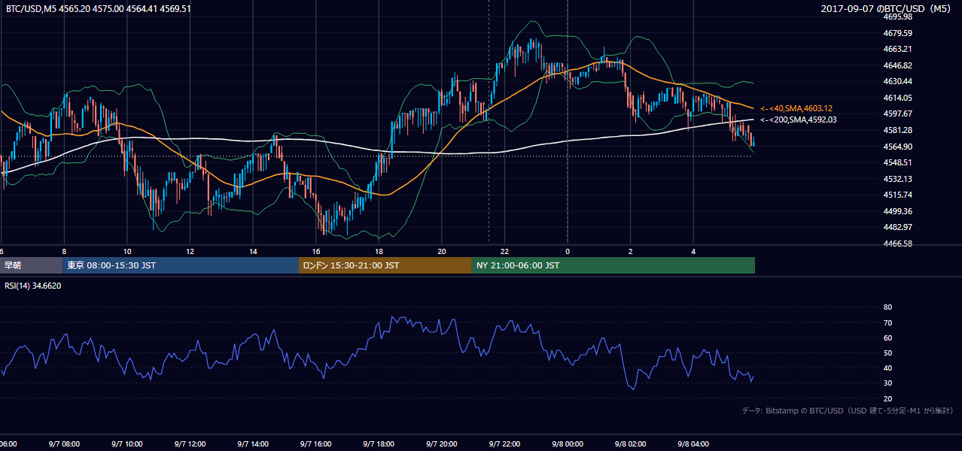
Task: Click the RSI(14) 34.6620 indicator label
Action: click(33, 286)
